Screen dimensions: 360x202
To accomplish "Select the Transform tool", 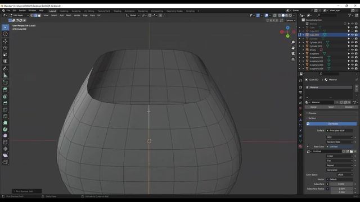I will click(x=5, y=61).
